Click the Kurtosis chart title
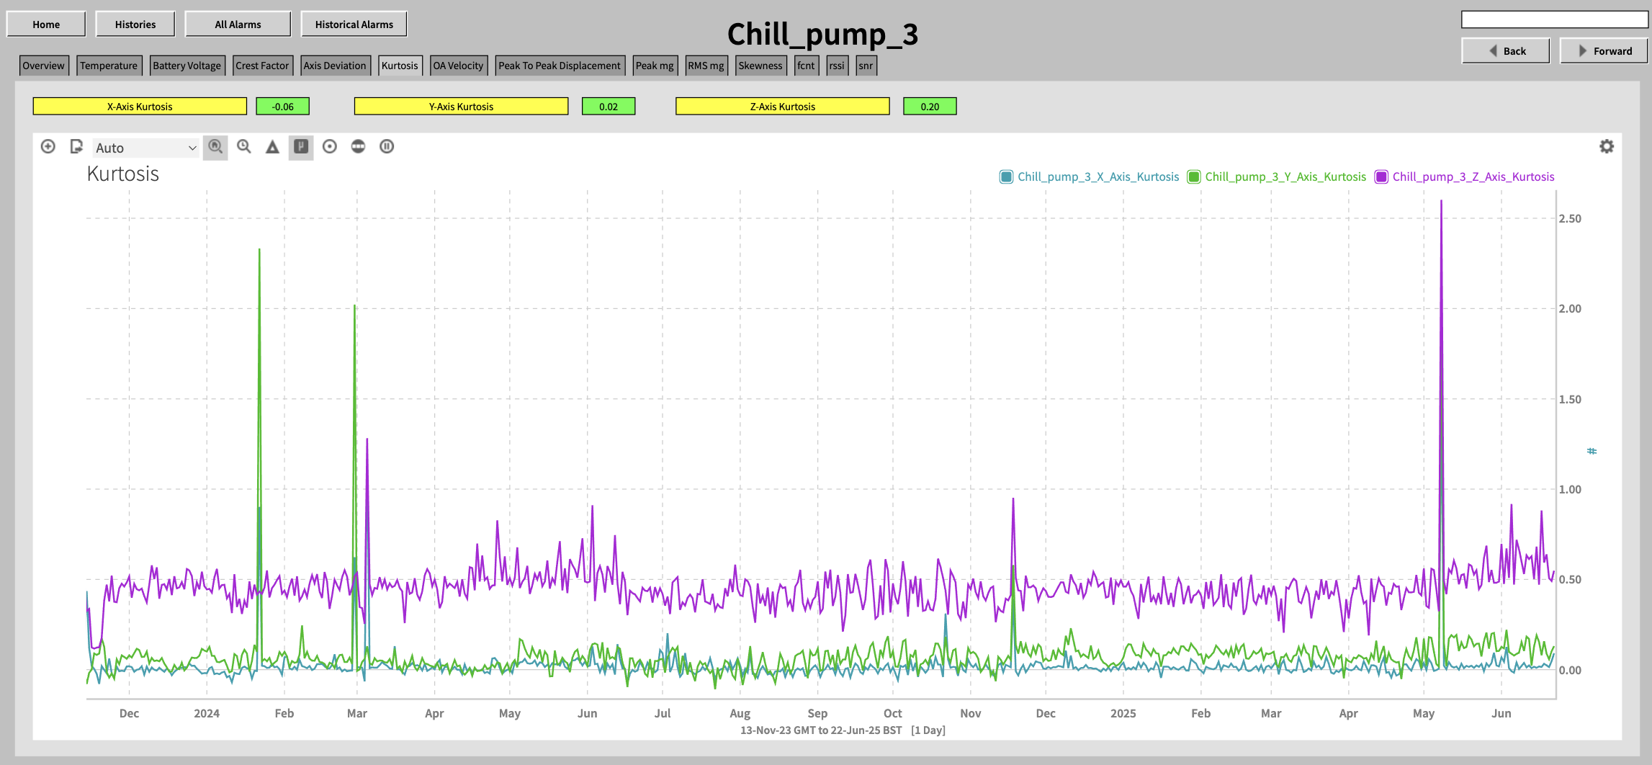The width and height of the screenshot is (1652, 765). tap(123, 174)
